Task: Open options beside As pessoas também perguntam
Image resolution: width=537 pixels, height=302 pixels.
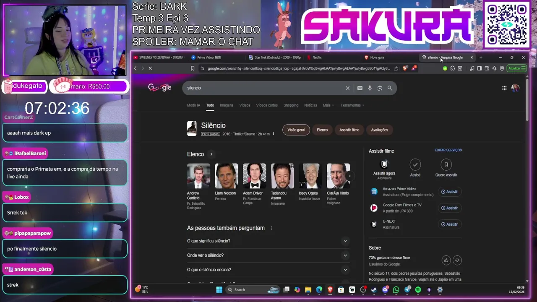Action: point(271,228)
